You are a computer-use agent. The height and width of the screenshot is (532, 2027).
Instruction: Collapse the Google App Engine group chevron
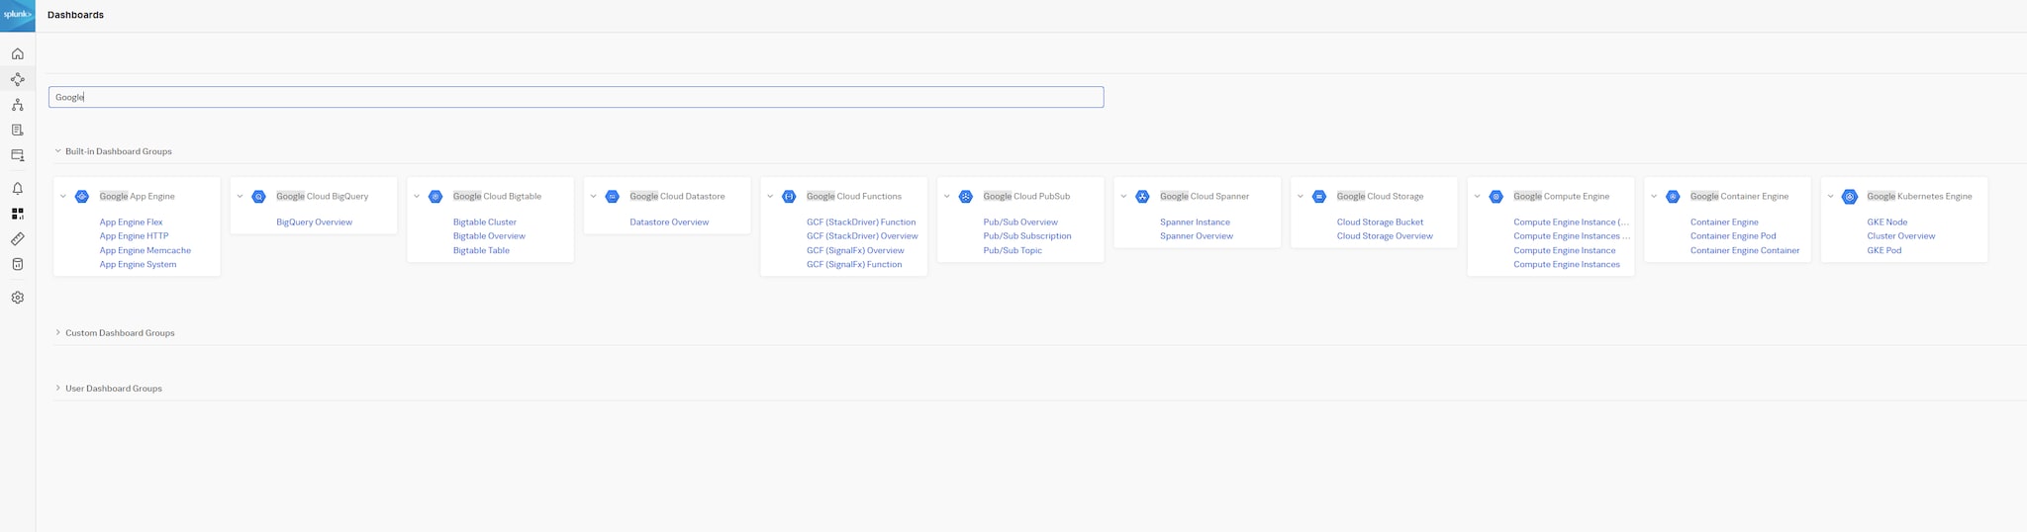[63, 197]
